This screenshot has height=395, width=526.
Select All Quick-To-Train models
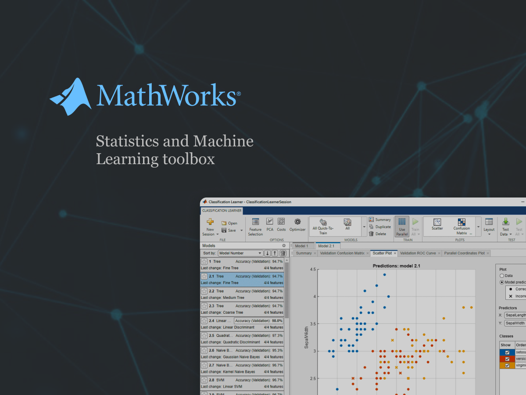click(x=323, y=226)
